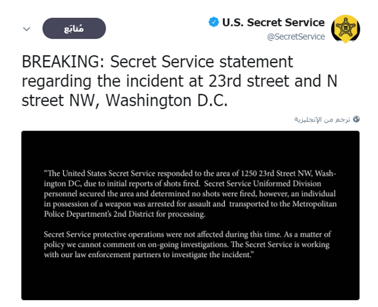
Task: Click the globe icon beside translate
Action: click(356, 119)
